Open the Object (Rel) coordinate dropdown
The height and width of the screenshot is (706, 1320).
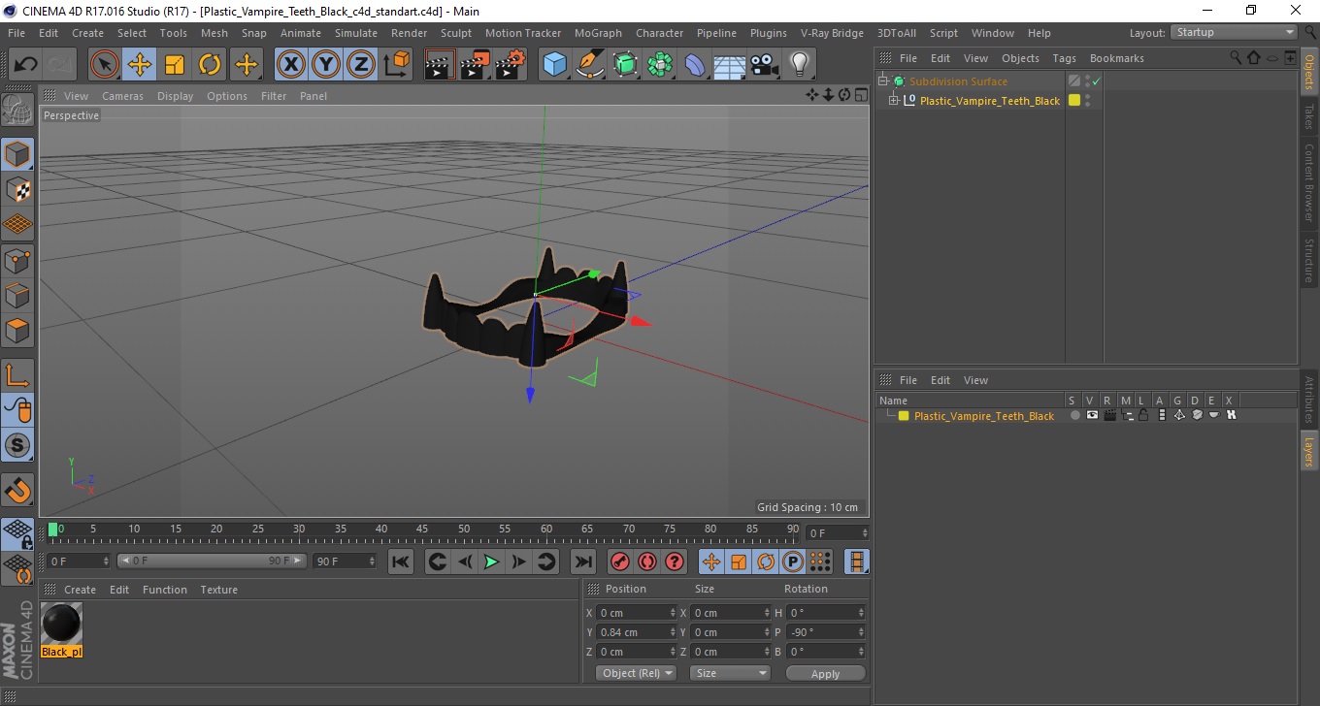point(636,673)
